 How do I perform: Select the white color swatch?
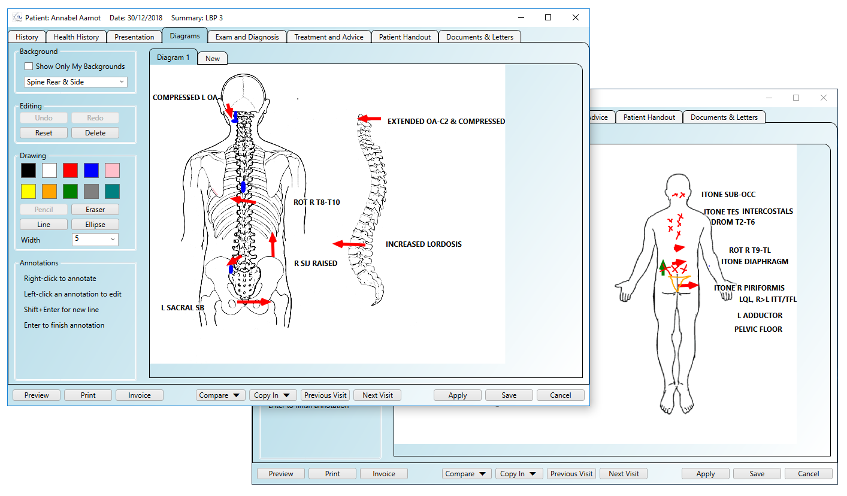tap(49, 170)
